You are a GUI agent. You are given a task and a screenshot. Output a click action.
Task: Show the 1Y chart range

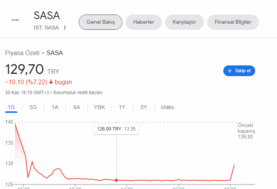click(122, 107)
